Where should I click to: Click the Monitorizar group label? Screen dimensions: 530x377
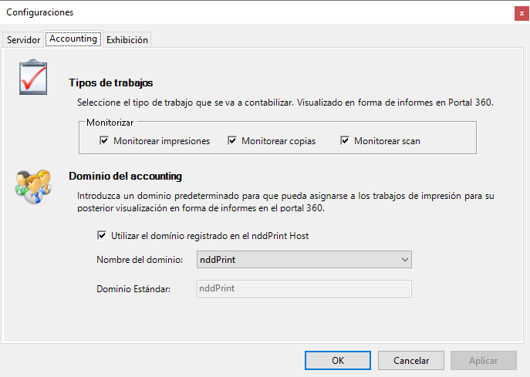coord(110,123)
